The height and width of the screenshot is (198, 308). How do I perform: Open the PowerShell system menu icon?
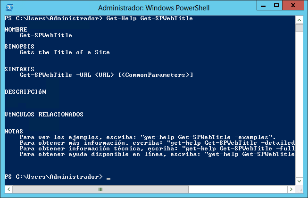[9, 8]
